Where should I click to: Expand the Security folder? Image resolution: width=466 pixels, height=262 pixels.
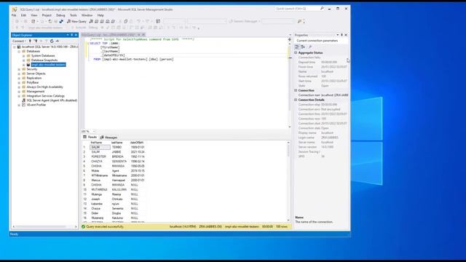click(x=19, y=69)
